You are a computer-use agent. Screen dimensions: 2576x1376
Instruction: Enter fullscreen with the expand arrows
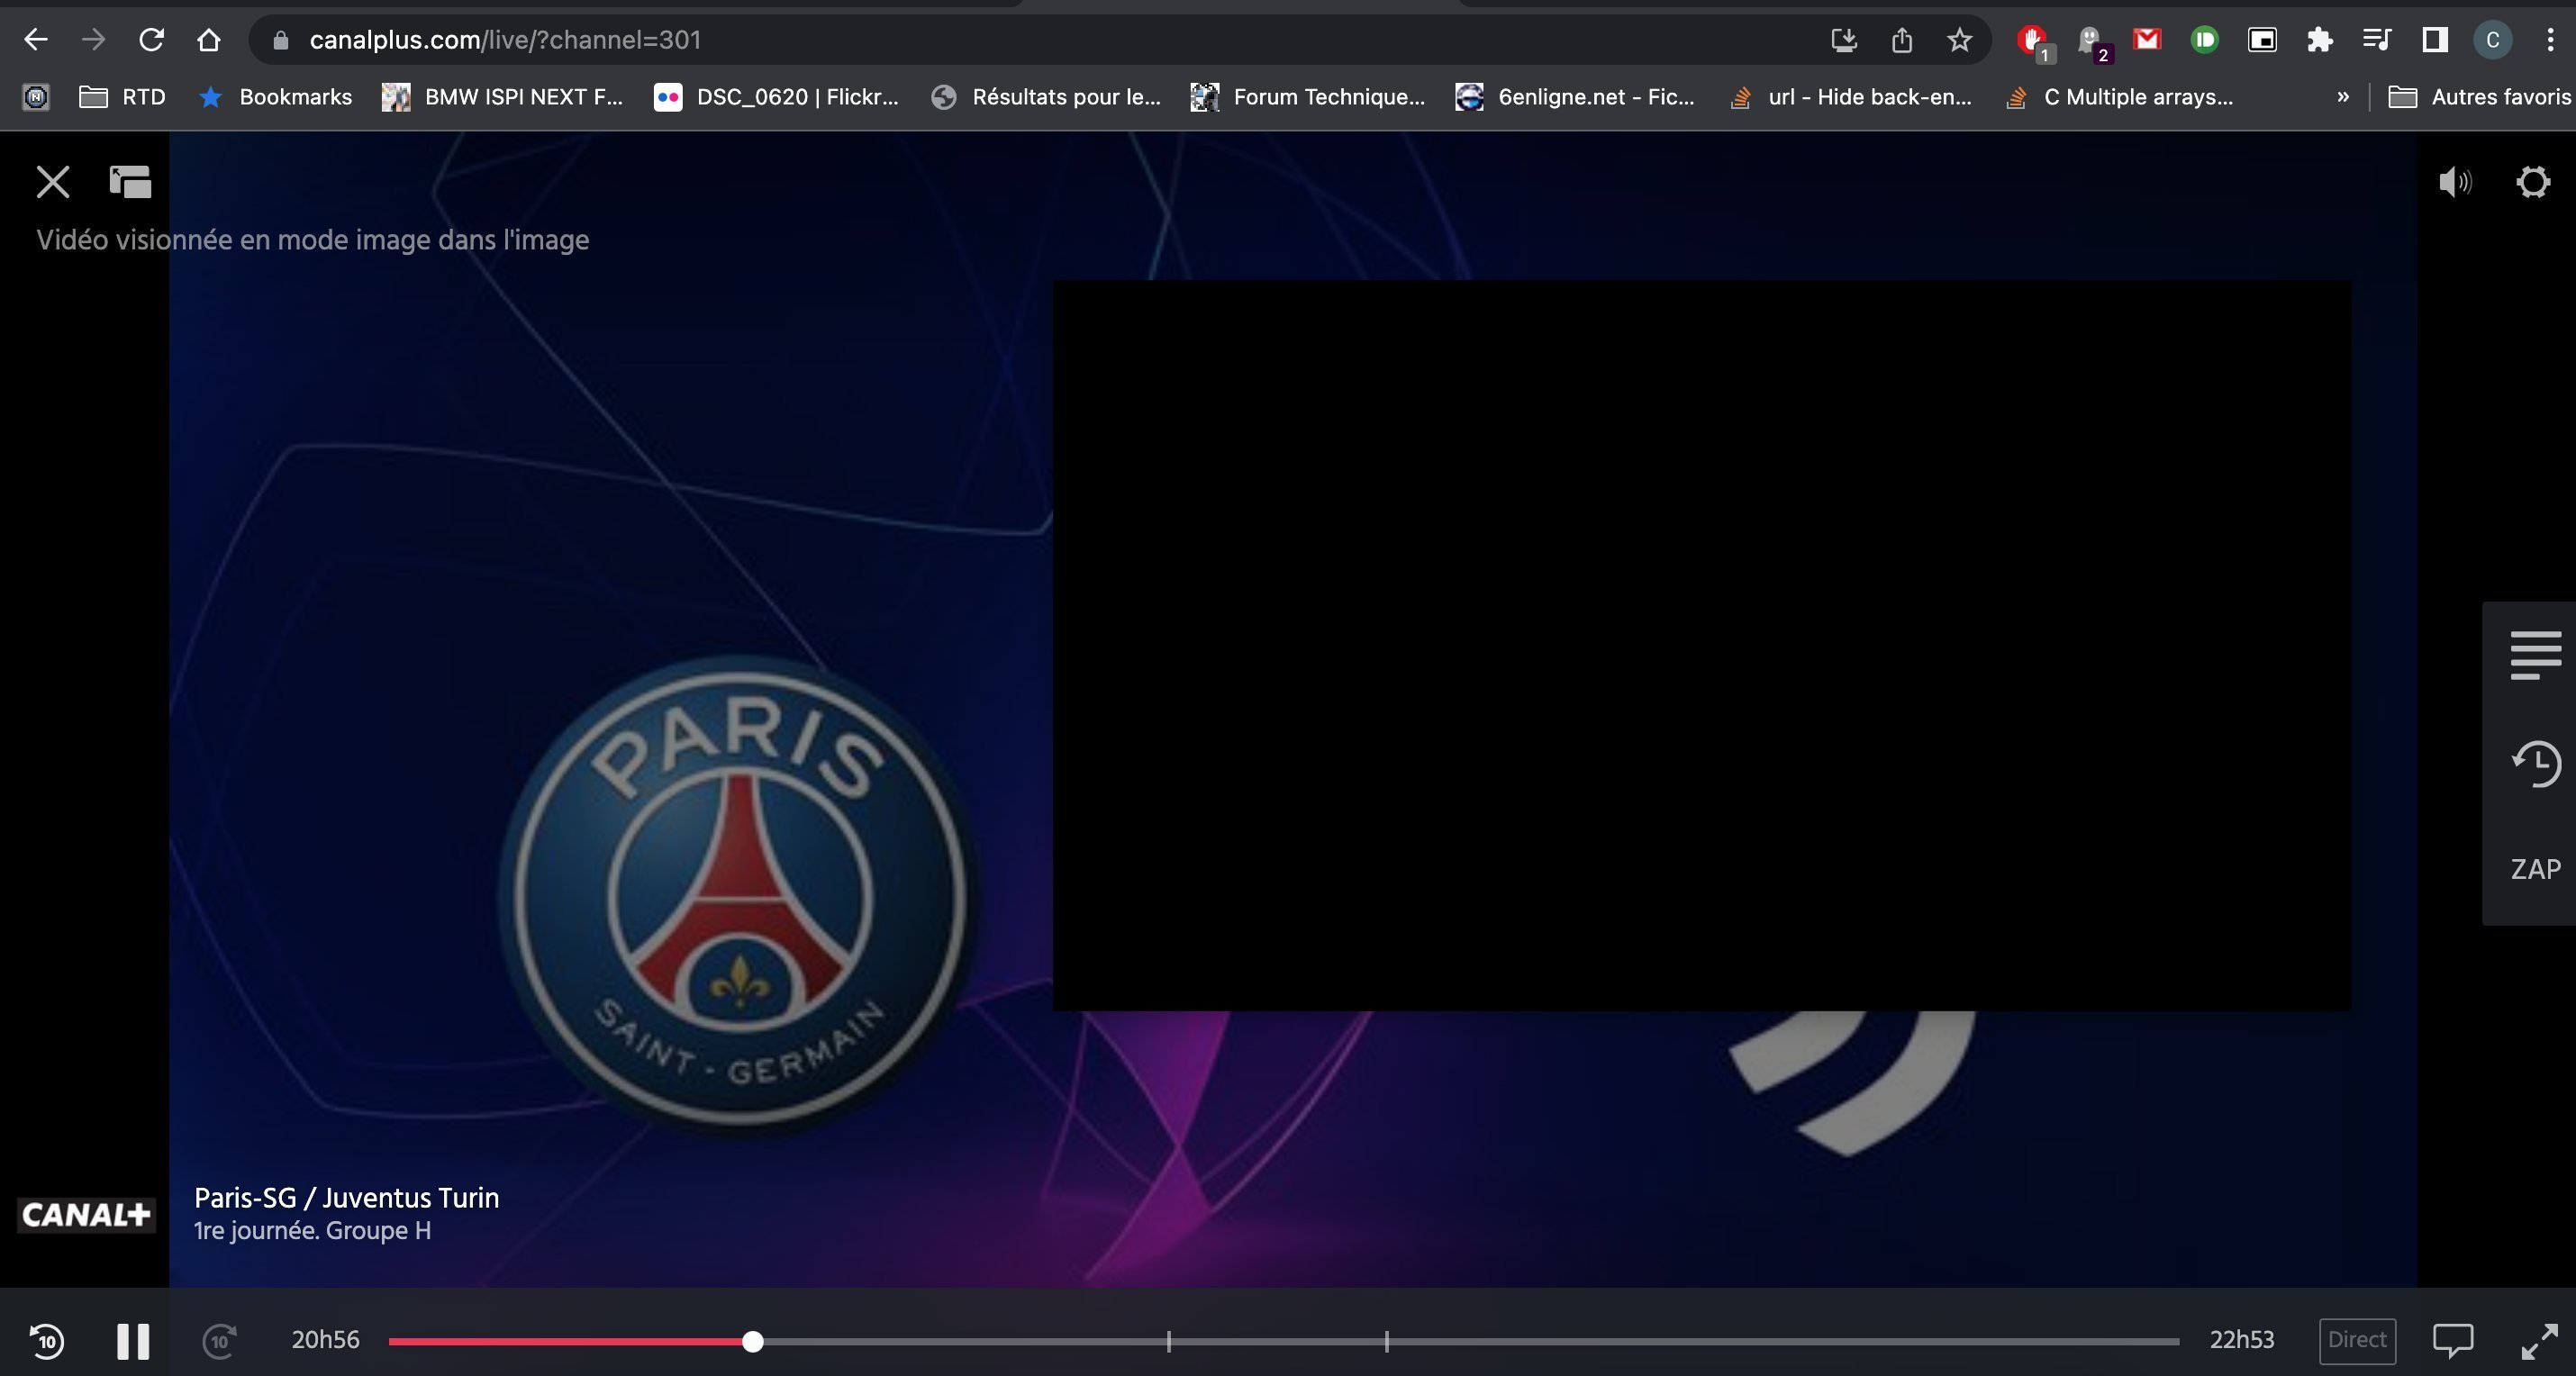[x=2538, y=1341]
